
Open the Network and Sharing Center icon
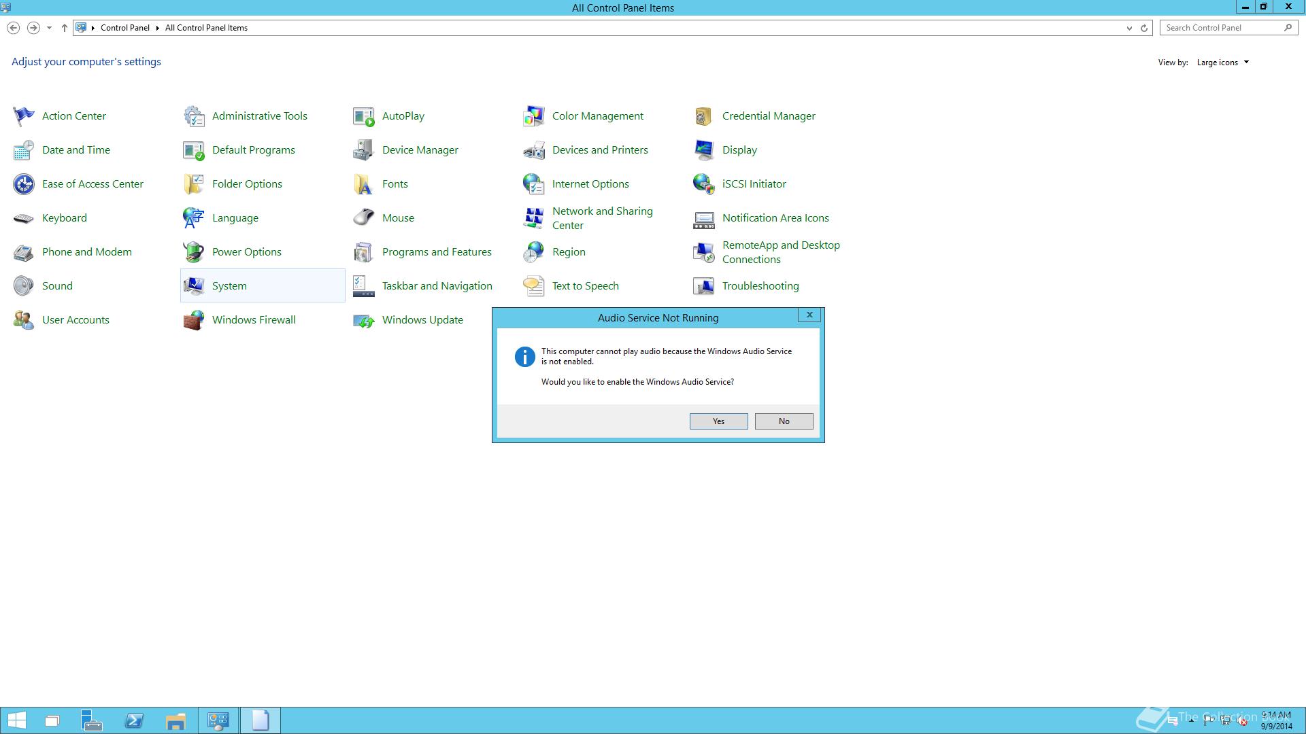pyautogui.click(x=534, y=218)
